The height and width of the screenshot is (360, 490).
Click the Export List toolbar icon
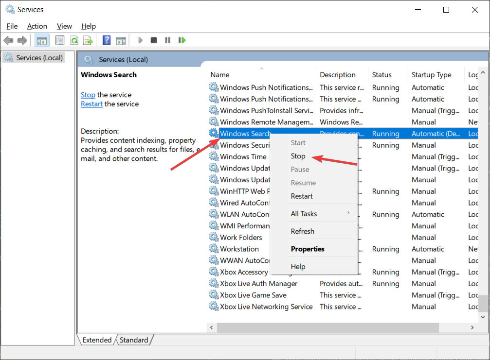(x=88, y=40)
